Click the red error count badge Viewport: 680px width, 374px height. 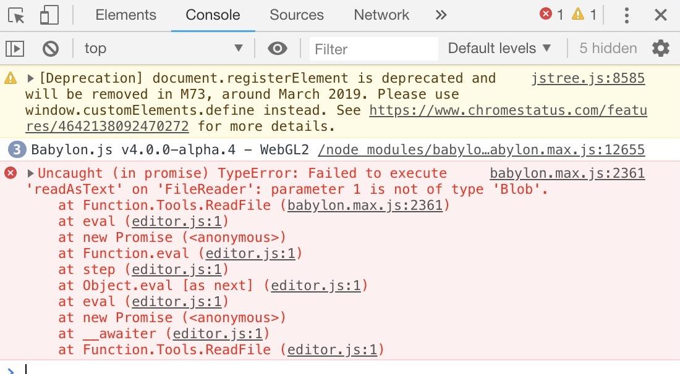(x=551, y=14)
